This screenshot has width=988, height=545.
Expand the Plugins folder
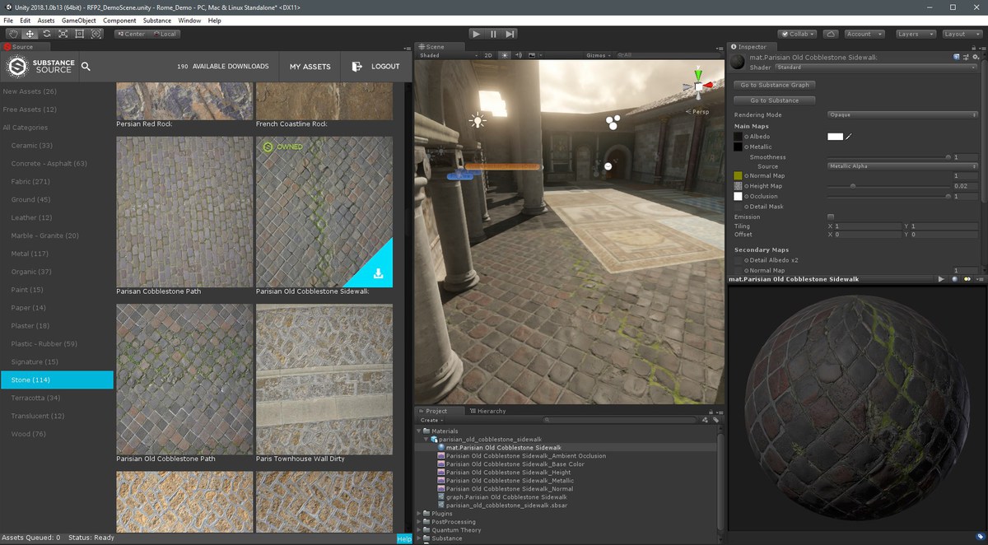pos(419,514)
